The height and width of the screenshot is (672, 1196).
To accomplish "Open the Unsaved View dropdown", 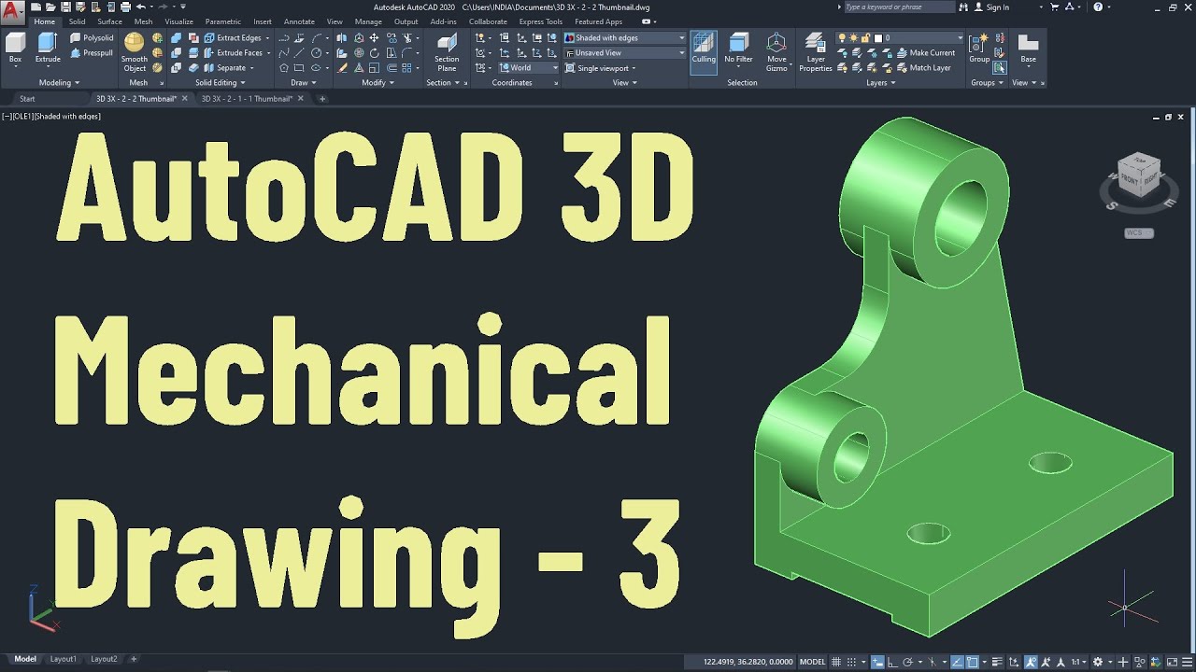I will click(x=624, y=53).
